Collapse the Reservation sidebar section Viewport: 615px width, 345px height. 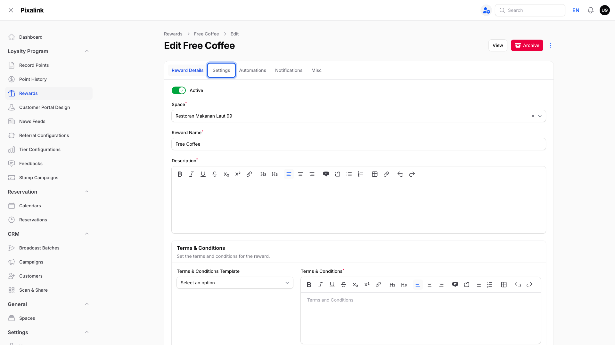pyautogui.click(x=87, y=192)
